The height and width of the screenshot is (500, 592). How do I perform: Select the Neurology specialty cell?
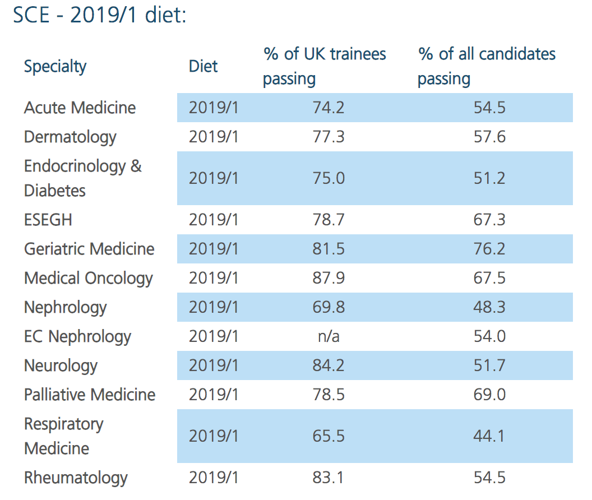pos(61,365)
